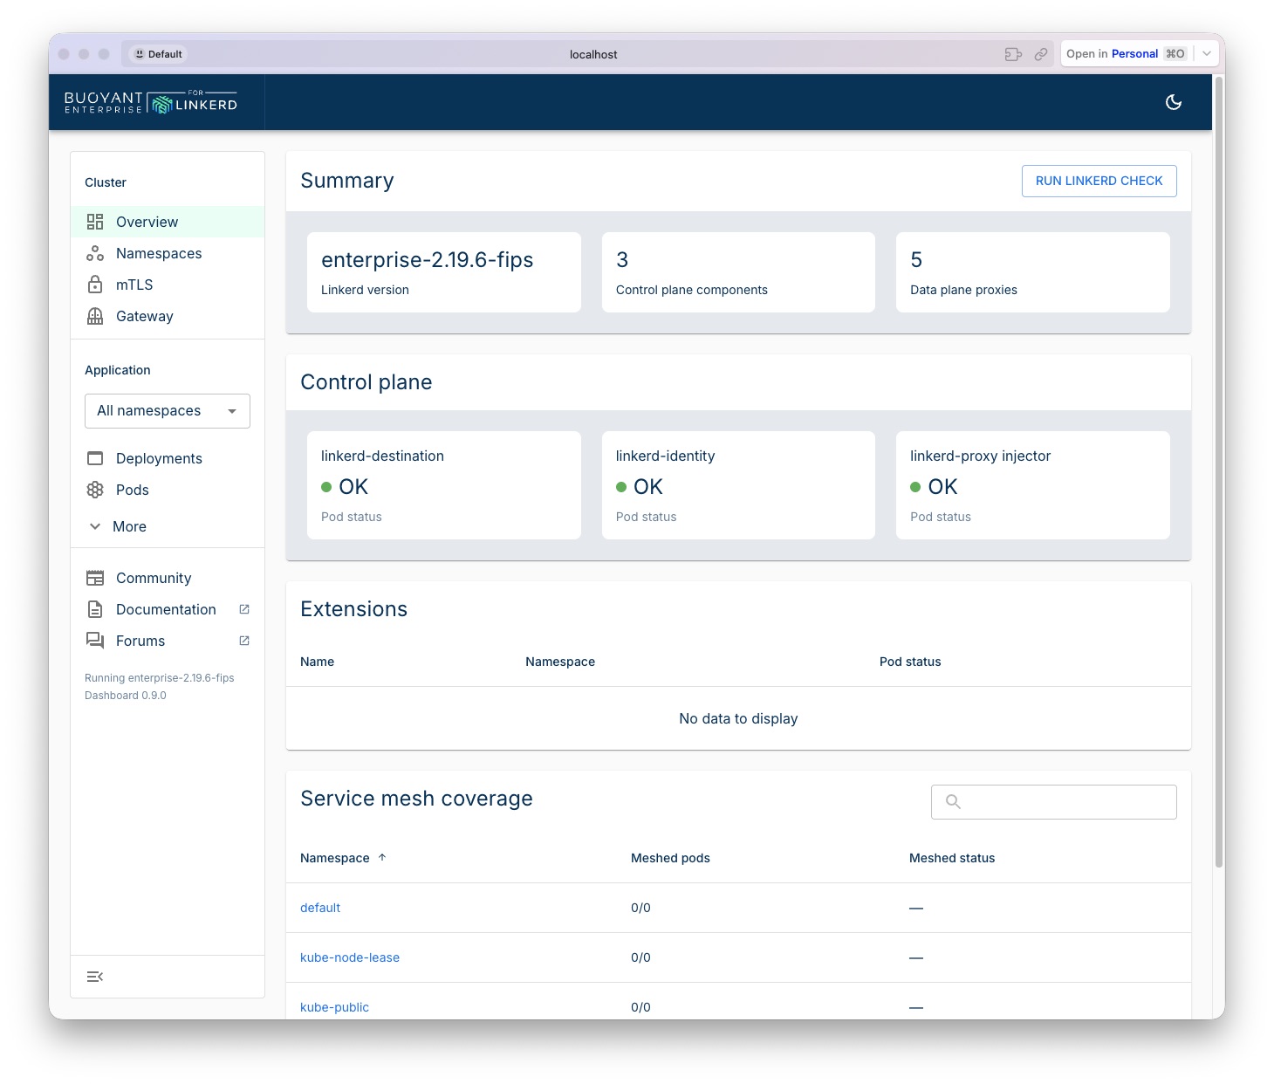Open the kube-public namespace link
1274x1084 pixels.
(x=334, y=1006)
